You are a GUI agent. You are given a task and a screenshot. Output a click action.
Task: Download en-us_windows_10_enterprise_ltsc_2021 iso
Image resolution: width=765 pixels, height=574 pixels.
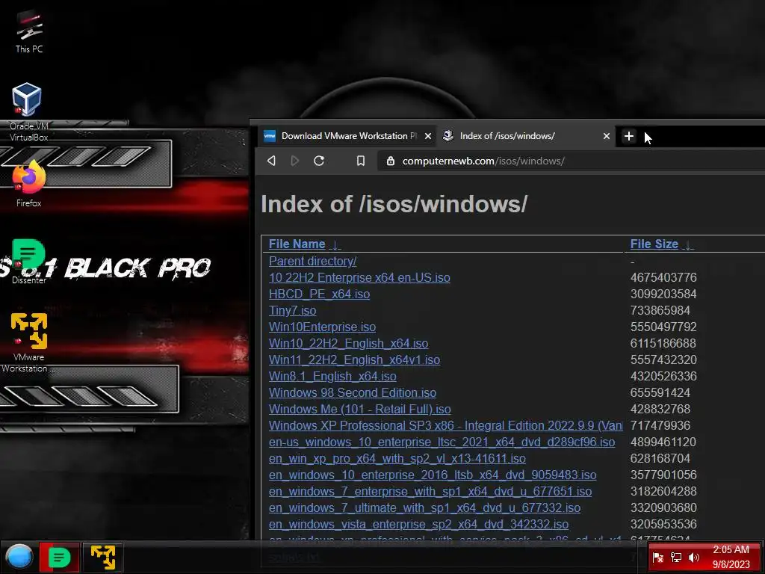(x=442, y=442)
